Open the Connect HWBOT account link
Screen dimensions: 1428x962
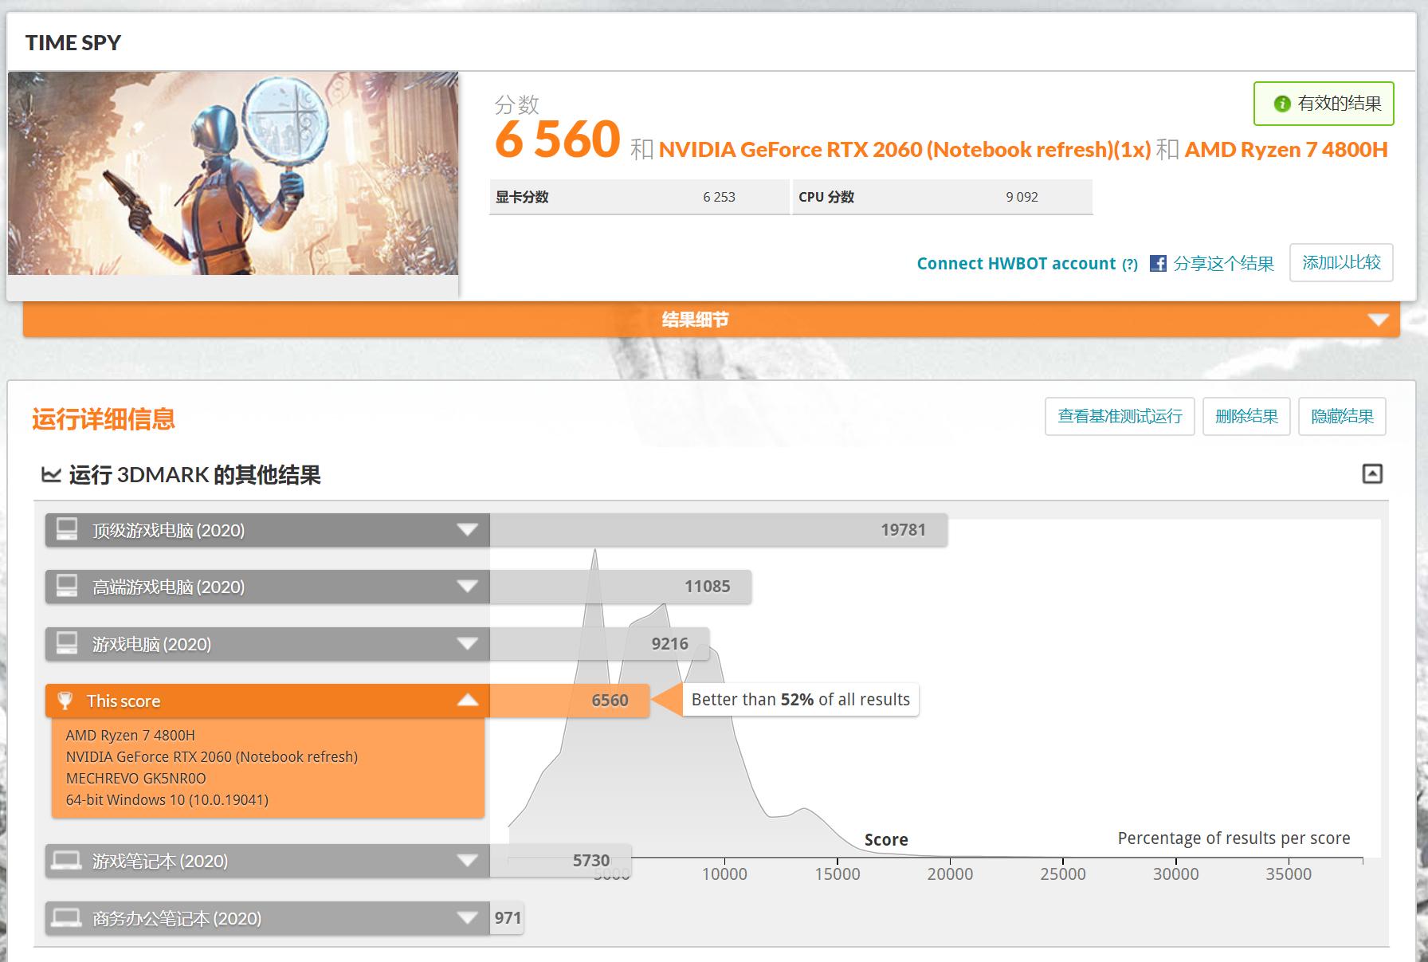[x=1016, y=264]
